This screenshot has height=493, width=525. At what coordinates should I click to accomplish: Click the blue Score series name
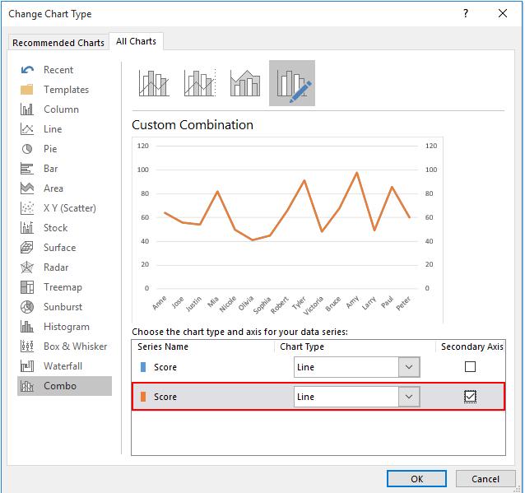pyautogui.click(x=165, y=367)
